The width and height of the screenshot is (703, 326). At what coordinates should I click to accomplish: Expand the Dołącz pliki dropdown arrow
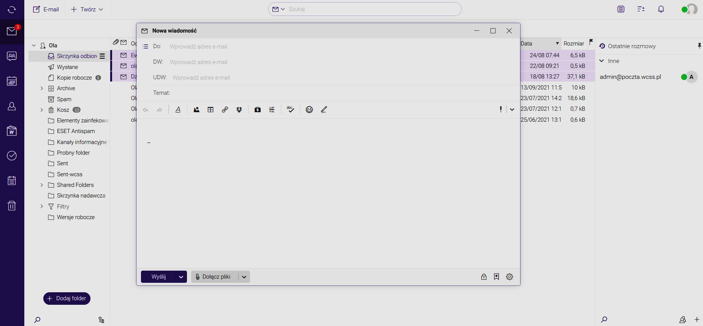[244, 277]
